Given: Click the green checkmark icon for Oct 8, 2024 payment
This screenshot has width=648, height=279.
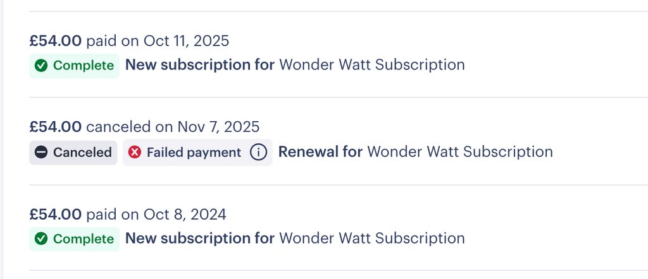Looking at the screenshot, I should (x=41, y=239).
